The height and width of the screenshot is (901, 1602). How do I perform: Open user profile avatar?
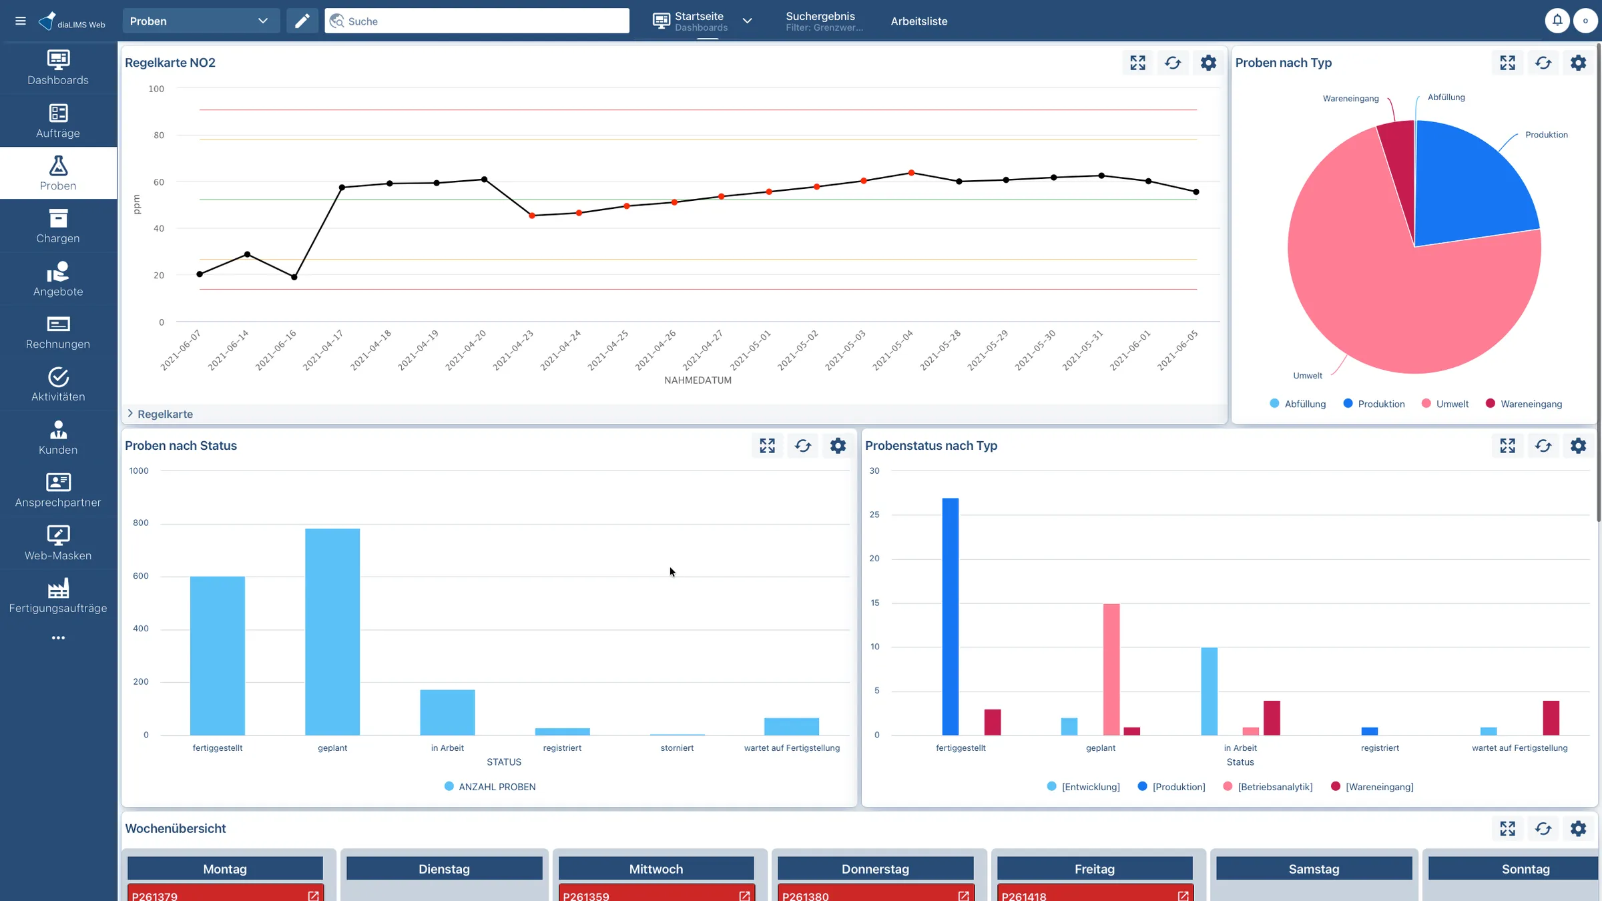[1585, 21]
